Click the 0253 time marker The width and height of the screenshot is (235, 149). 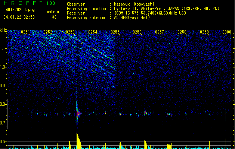click(x=70, y=32)
